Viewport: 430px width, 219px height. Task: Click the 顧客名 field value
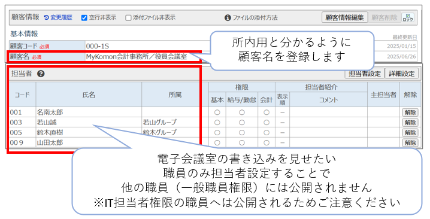point(137,57)
